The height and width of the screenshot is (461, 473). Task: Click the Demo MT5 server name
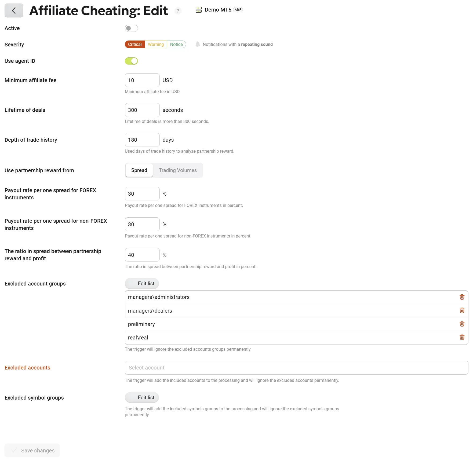[x=218, y=10]
